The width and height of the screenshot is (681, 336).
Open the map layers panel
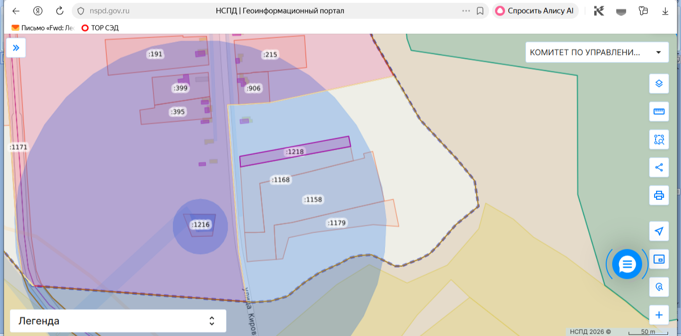point(659,84)
